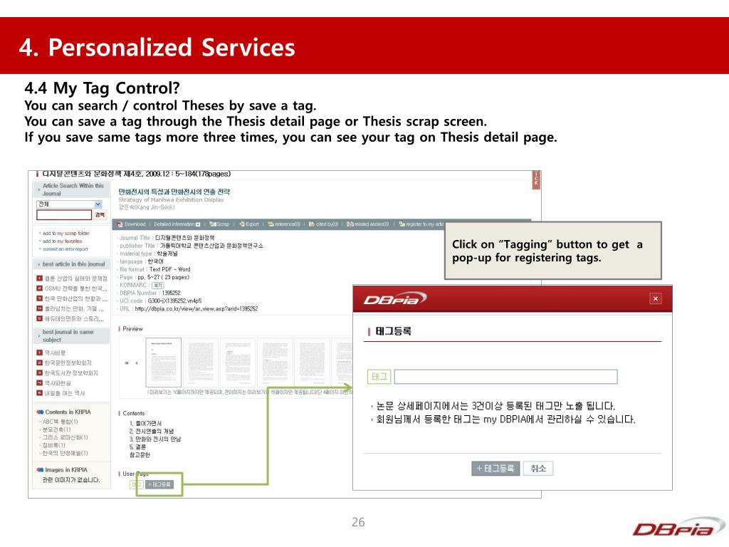The height and width of the screenshot is (547, 729).
Task: Click submit an error report link
Action: pyautogui.click(x=65, y=249)
